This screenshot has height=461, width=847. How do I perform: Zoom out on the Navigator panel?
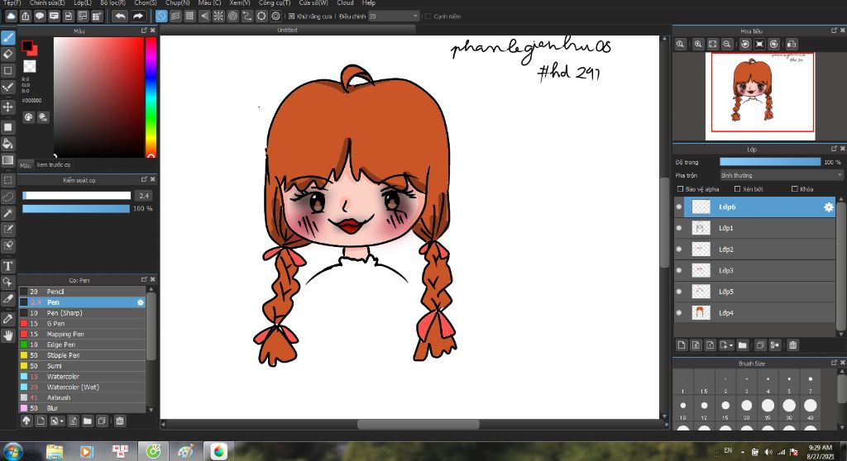727,45
